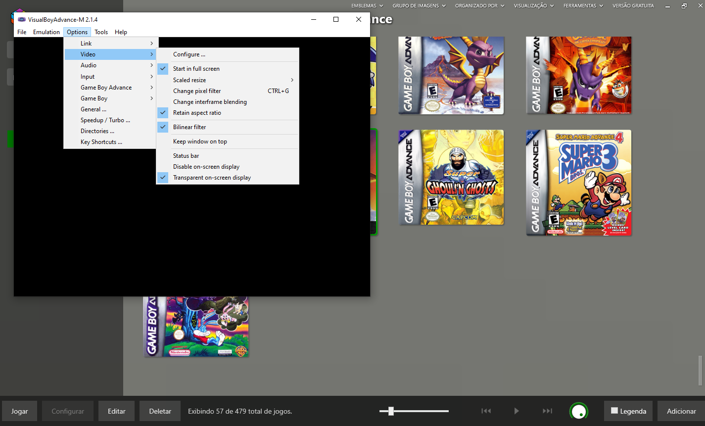Open Directories ... settings

click(x=110, y=131)
